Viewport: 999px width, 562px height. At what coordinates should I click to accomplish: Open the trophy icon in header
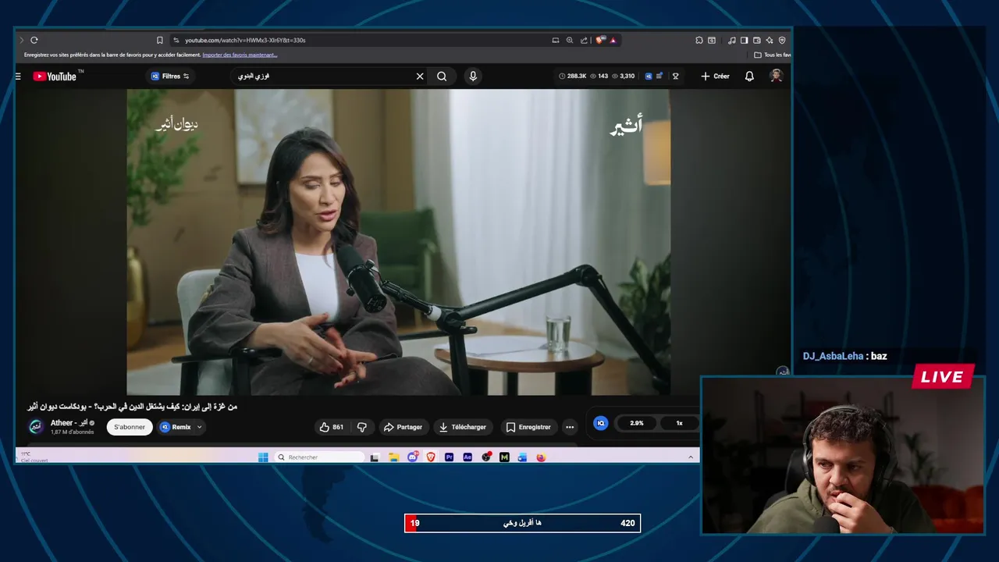click(676, 76)
